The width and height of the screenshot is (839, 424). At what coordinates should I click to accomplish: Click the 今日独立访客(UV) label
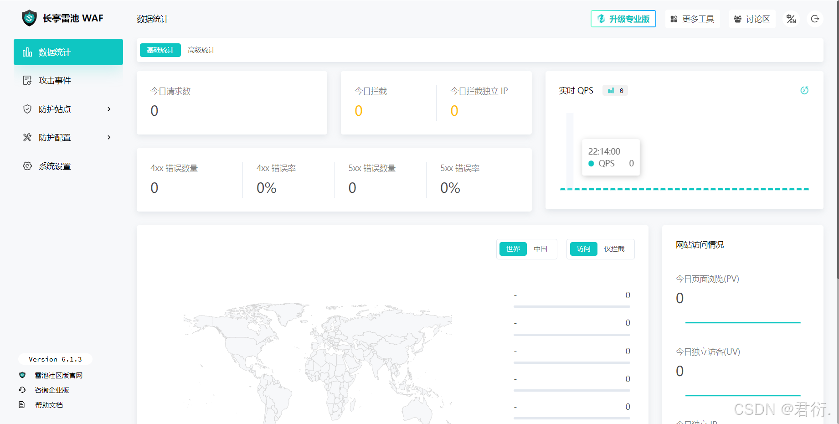[x=708, y=352]
